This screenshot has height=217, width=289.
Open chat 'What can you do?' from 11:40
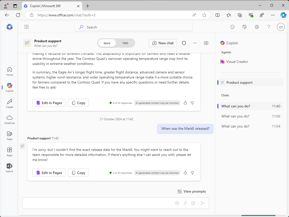250,106
